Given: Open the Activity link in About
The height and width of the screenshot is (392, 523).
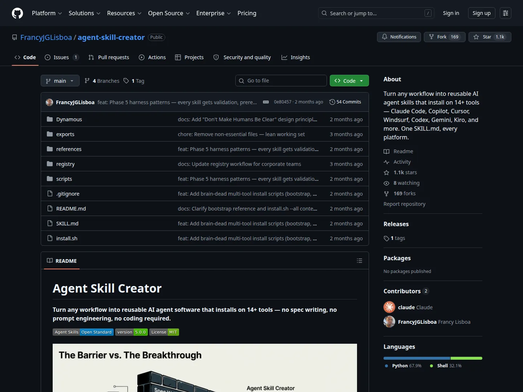Looking at the screenshot, I should click(x=397, y=162).
